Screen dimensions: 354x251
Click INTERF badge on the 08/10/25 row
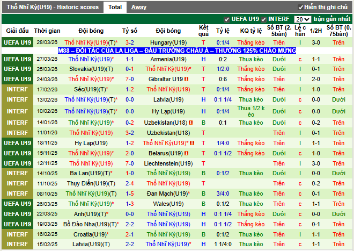pyautogui.click(x=17, y=193)
